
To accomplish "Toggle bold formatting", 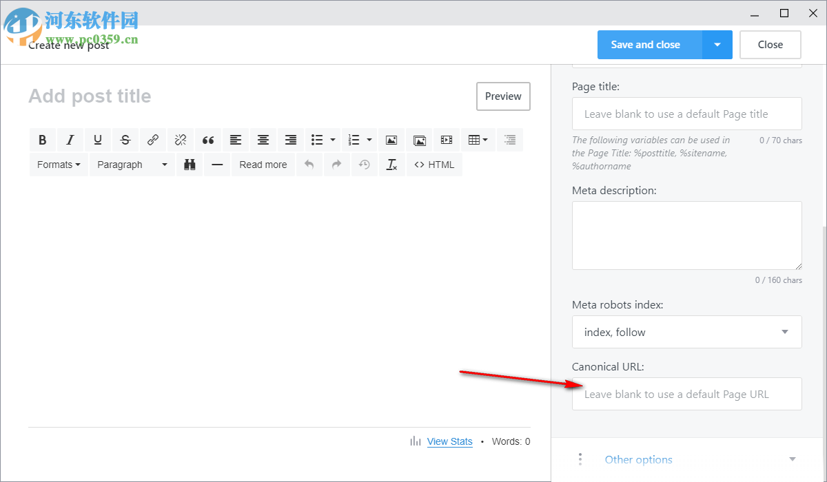I will click(x=43, y=140).
